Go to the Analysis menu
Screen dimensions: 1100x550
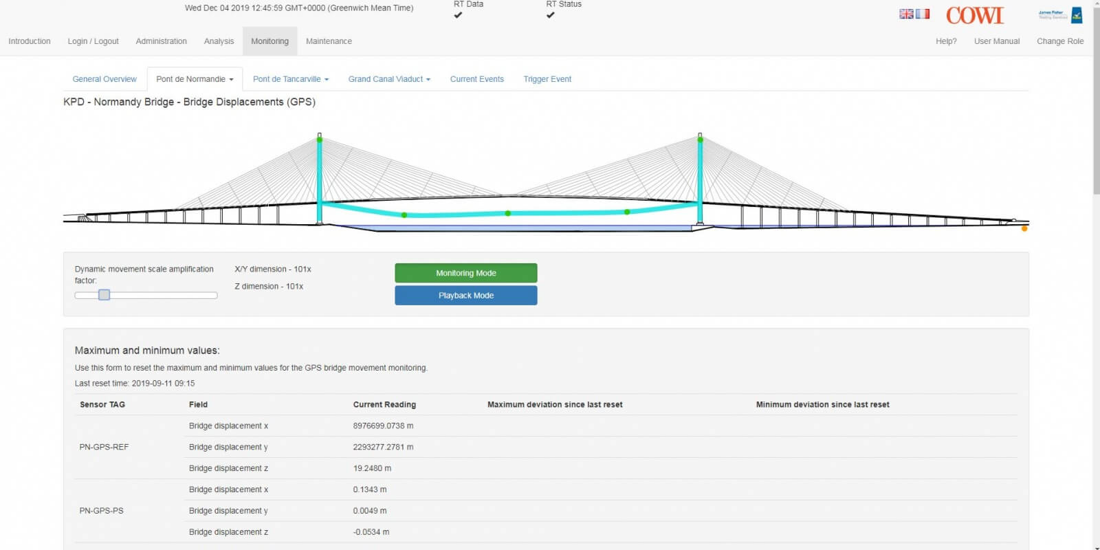tap(219, 41)
